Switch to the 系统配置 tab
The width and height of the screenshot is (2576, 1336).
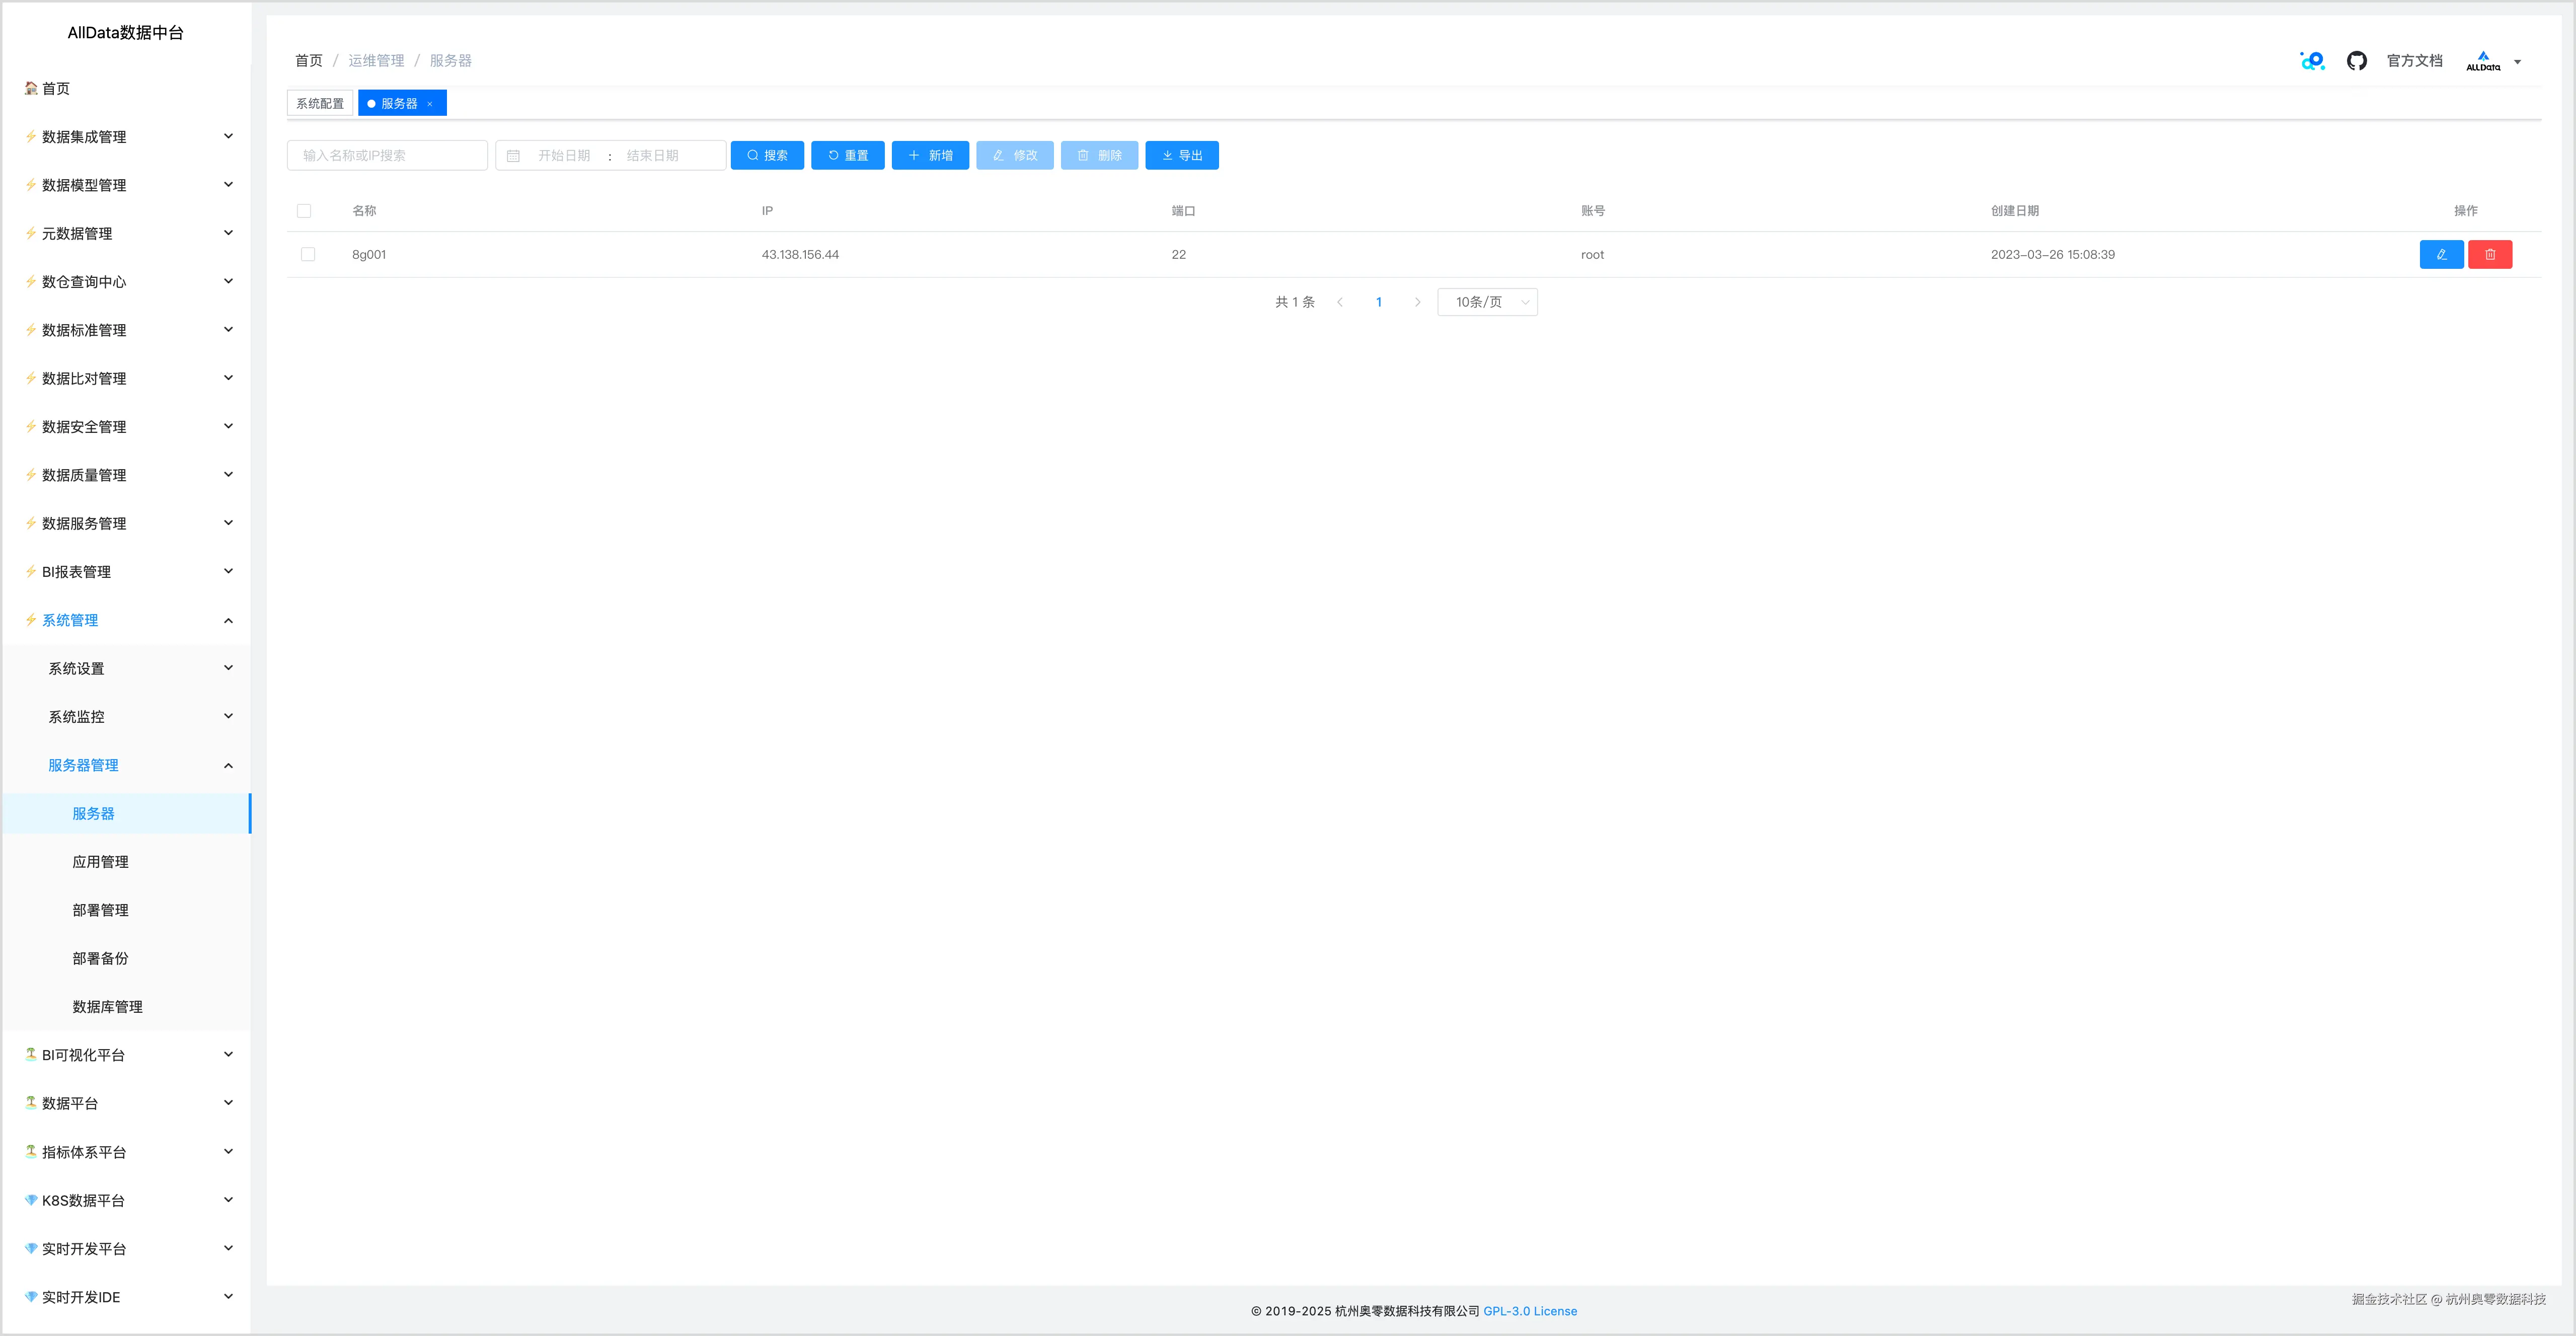319,104
